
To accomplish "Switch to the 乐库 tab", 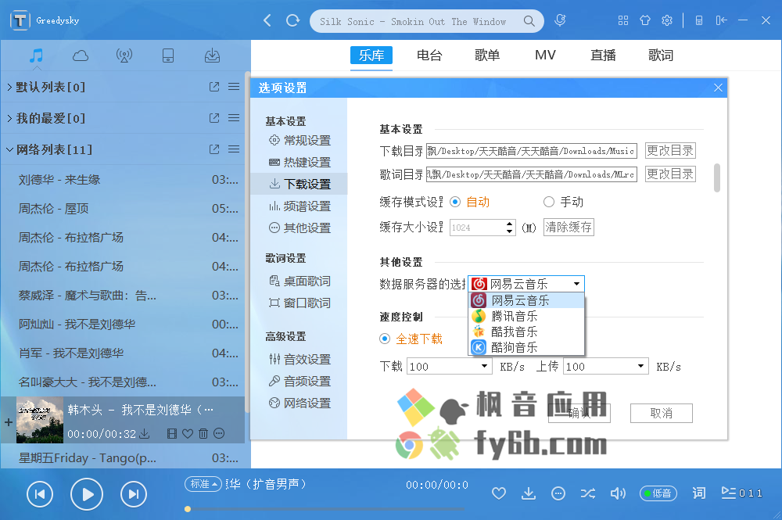I will 371,56.
